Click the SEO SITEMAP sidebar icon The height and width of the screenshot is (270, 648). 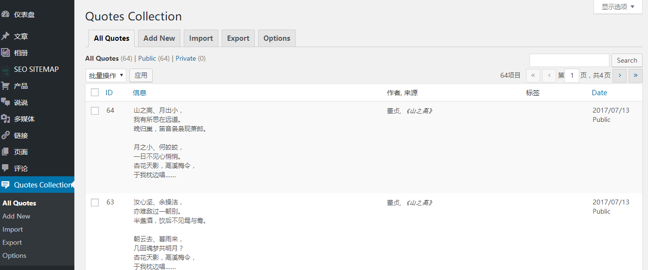click(5, 69)
